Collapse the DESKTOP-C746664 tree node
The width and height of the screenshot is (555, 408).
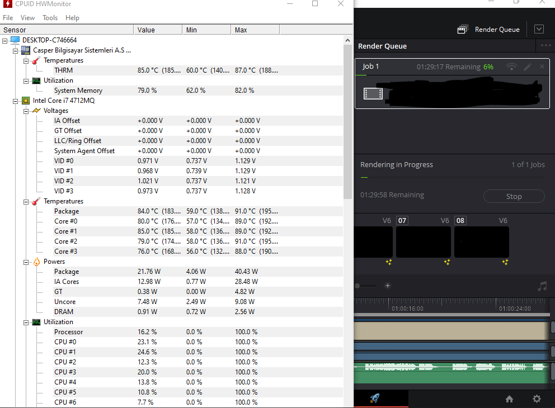[x=5, y=41]
